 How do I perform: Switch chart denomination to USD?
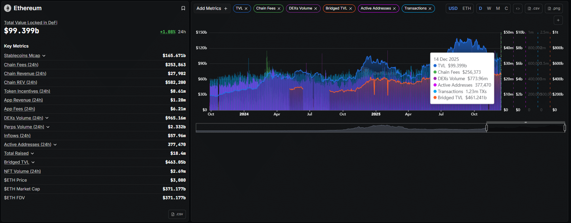[x=453, y=8]
